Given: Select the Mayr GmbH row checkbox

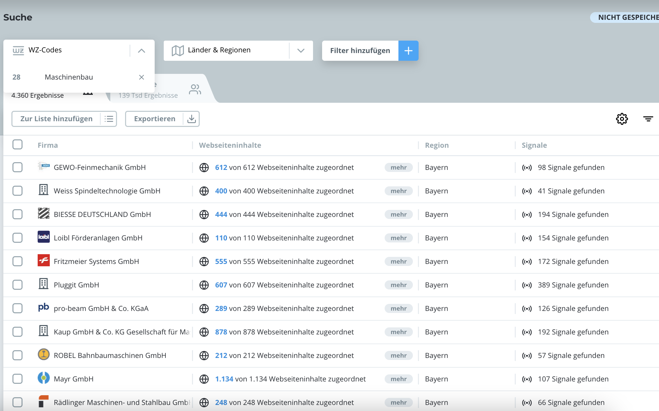Looking at the screenshot, I should (17, 379).
